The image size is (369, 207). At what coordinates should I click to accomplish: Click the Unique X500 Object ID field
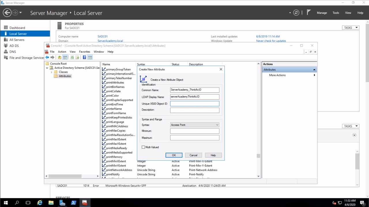(x=195, y=103)
